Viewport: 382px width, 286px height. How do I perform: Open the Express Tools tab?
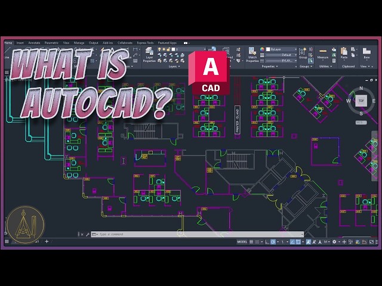[x=145, y=43]
